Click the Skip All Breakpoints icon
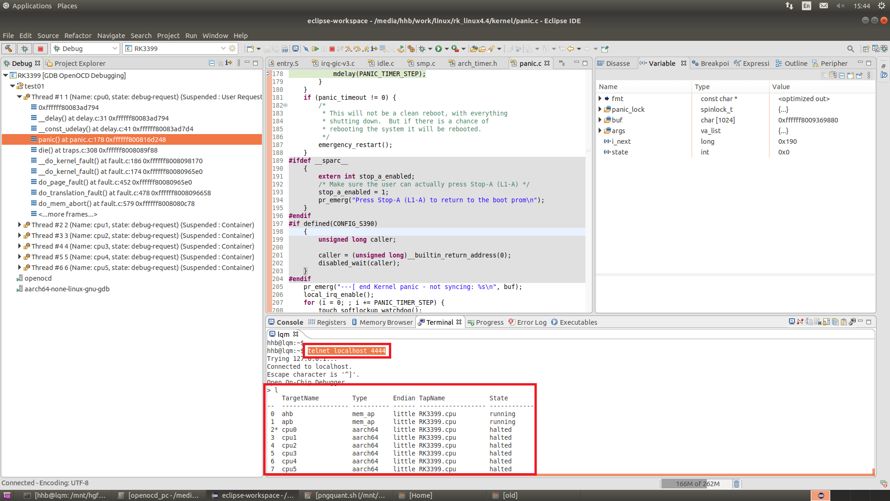Screen dimensions: 890x501 (x=306, y=49)
